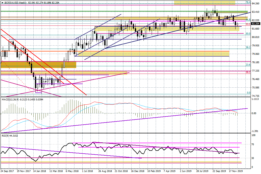
Task: Select the red 38.2 Fibonacci level label
Action: [248, 72]
